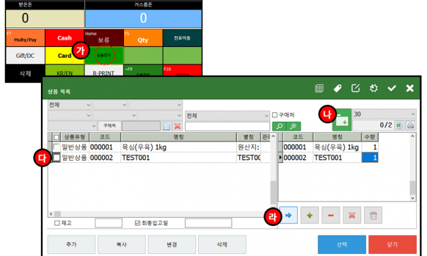The height and width of the screenshot is (256, 427).
Task: Click the 목심(우육) 1kg row in the product list
Action: pos(159,147)
